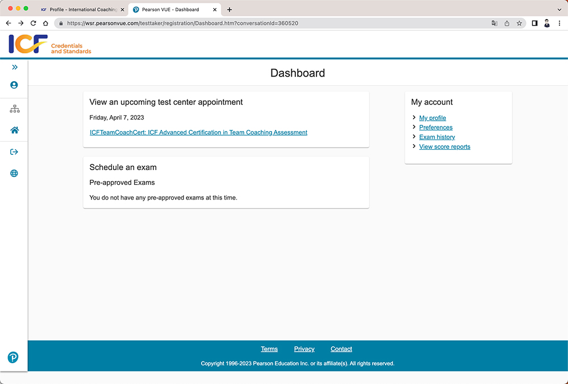Screen dimensions: 568x384
Task: Expand the left sidebar with double chevron
Action: (x=14, y=67)
